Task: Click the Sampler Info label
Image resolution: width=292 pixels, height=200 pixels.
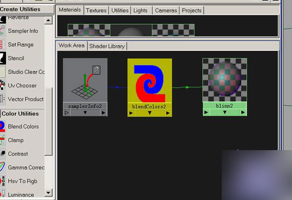Action: (x=23, y=31)
